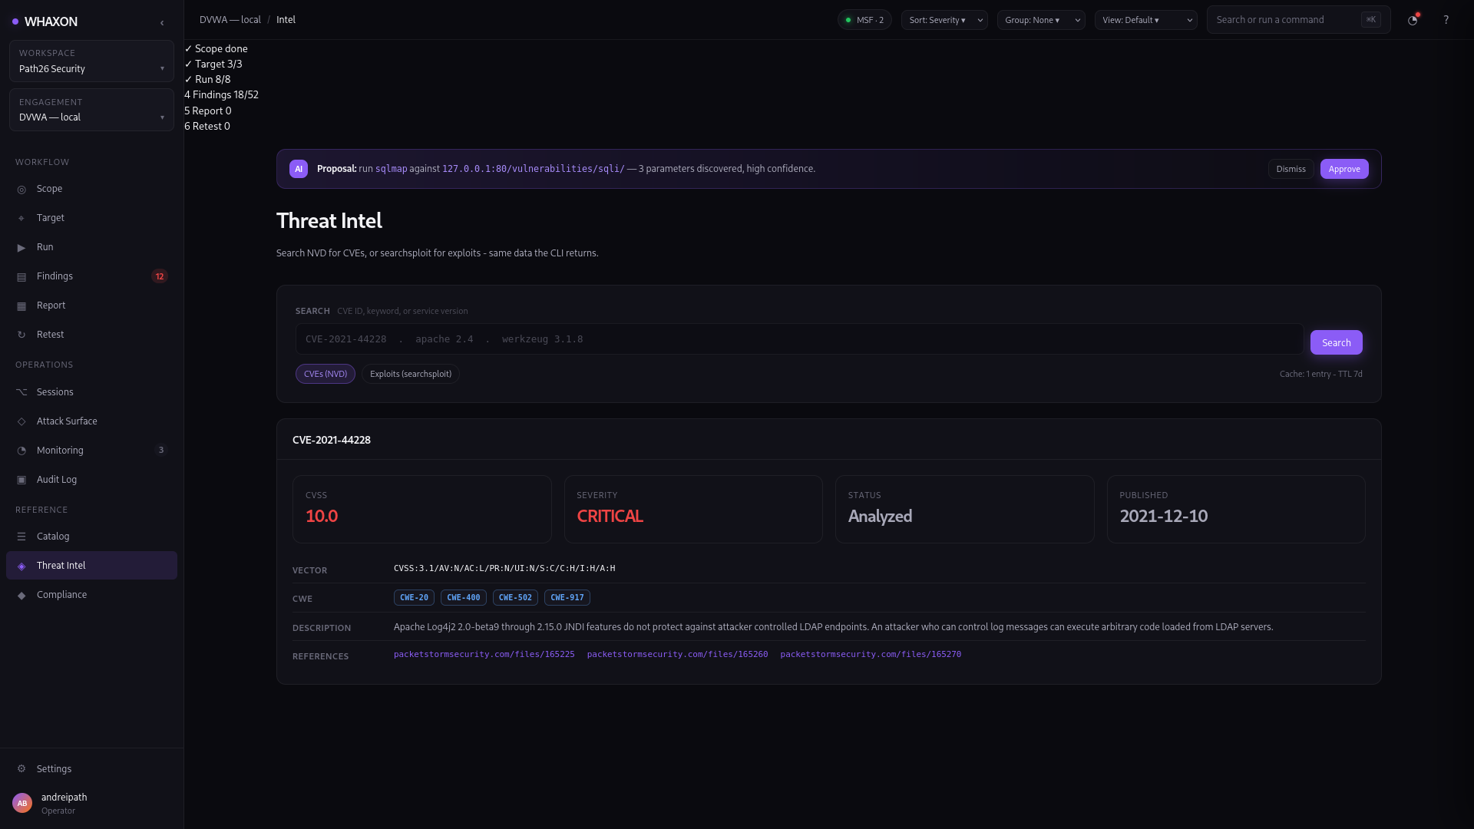Image resolution: width=1474 pixels, height=829 pixels.
Task: Click the Attack Surface diamond icon
Action: point(21,422)
